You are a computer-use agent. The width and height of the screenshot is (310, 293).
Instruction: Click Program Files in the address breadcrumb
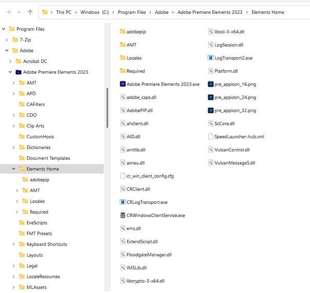[x=132, y=12]
